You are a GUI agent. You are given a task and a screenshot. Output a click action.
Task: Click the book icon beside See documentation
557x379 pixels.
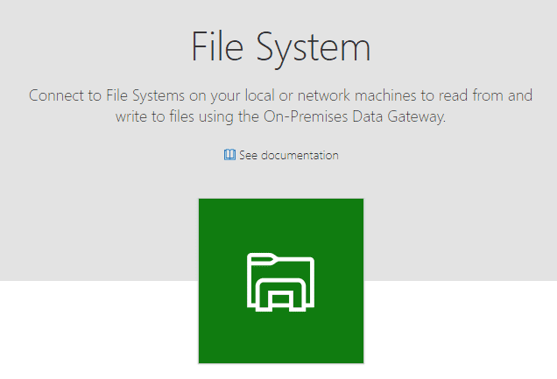(x=229, y=155)
